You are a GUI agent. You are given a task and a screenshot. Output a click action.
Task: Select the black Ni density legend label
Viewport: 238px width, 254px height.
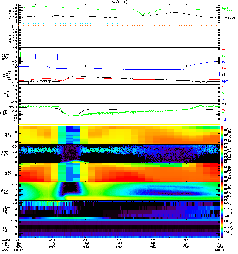[224, 75]
